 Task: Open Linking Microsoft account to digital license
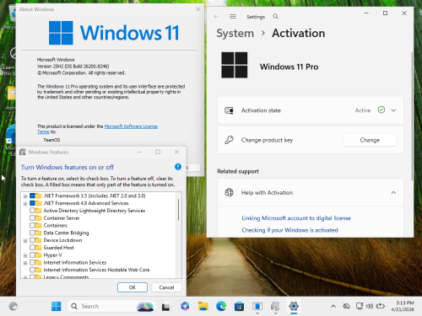(x=296, y=218)
